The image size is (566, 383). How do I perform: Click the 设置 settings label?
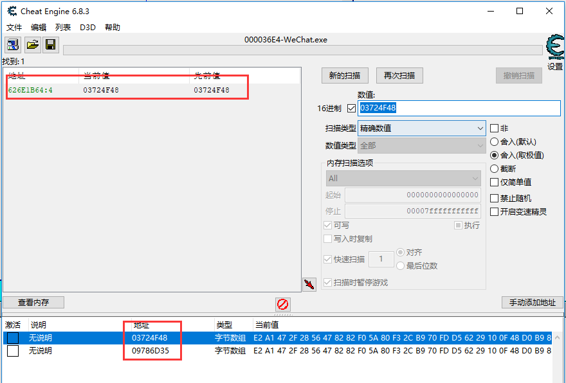pyautogui.click(x=555, y=67)
